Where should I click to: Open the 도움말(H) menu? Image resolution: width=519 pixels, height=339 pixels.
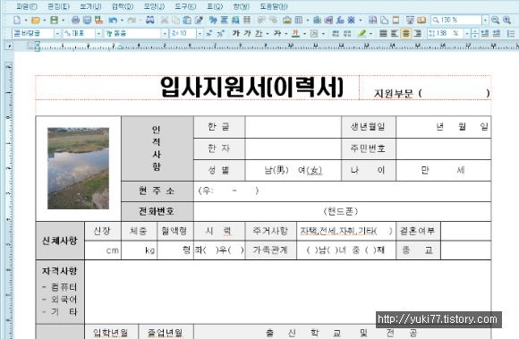click(274, 6)
